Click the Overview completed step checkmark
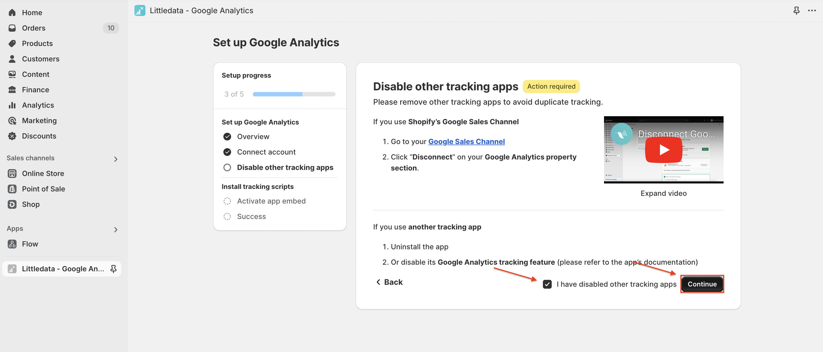The height and width of the screenshot is (352, 823). (227, 137)
